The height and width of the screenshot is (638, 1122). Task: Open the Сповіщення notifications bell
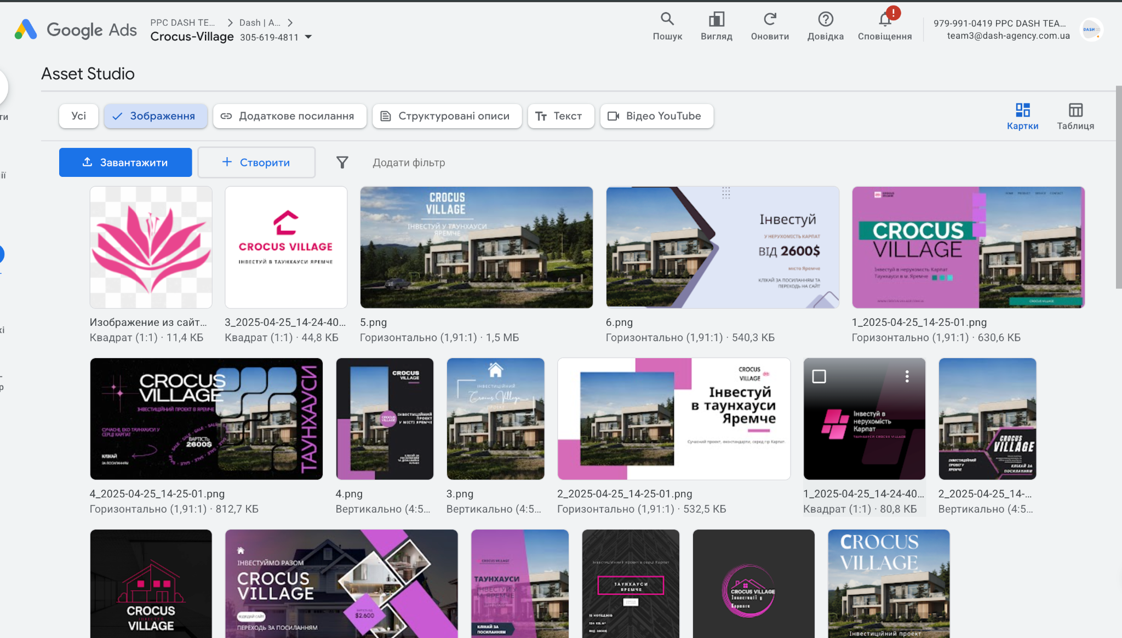pyautogui.click(x=885, y=20)
